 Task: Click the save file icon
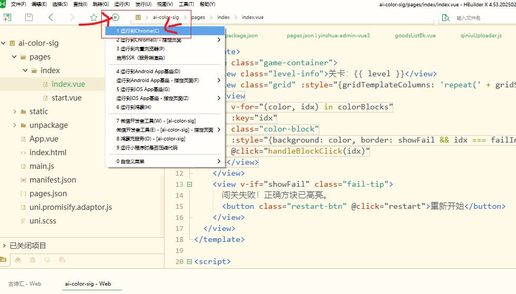29,17
